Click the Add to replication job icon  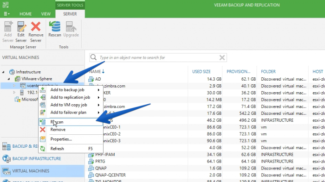pyautogui.click(x=43, y=97)
